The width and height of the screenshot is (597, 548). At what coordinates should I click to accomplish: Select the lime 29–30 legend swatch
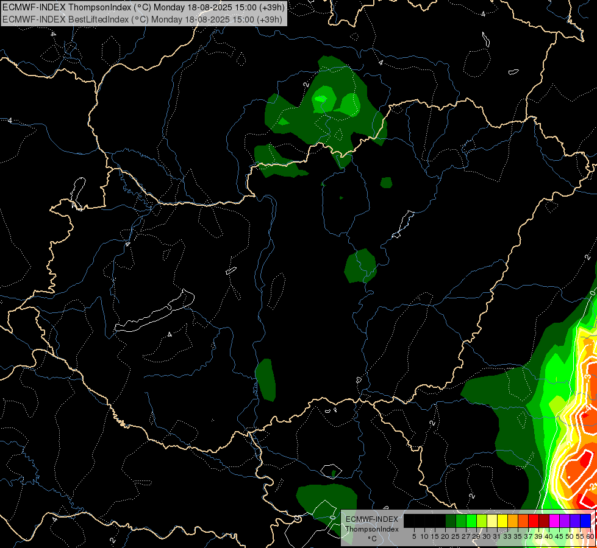point(482,521)
